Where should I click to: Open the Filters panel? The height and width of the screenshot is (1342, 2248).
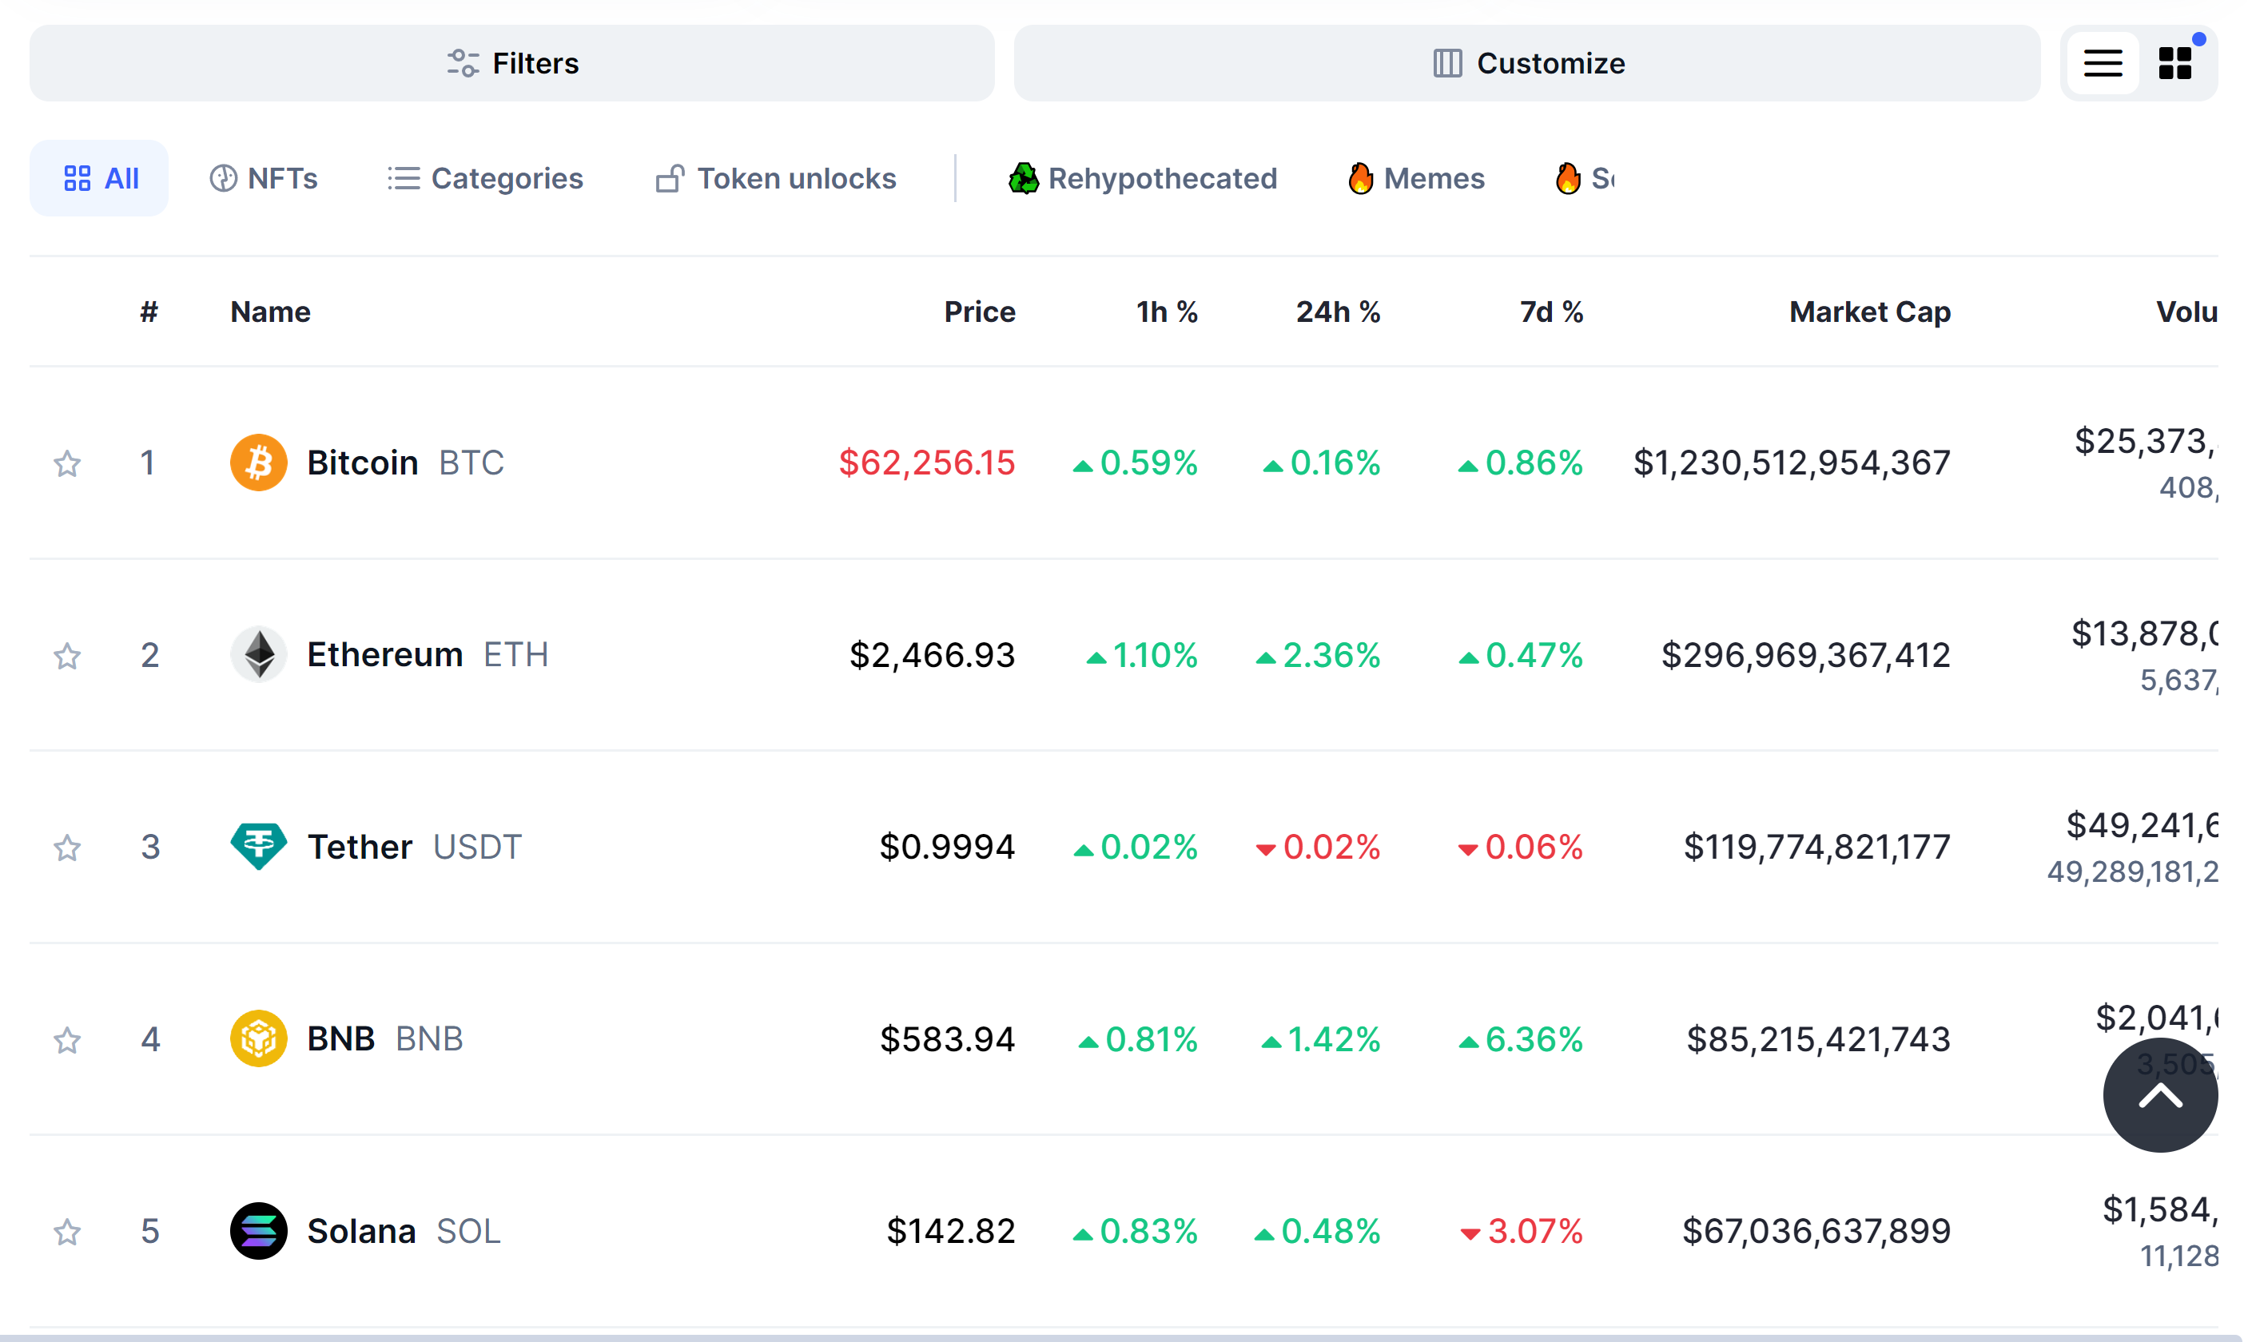point(512,63)
